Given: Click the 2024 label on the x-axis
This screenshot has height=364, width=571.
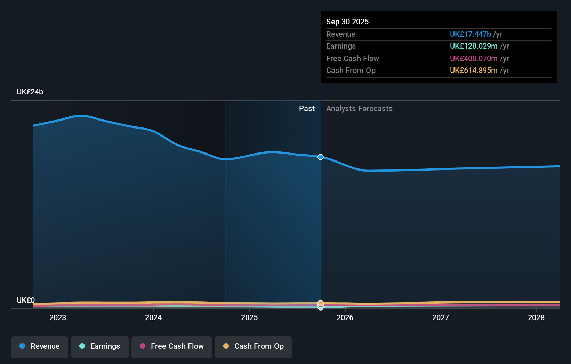Looking at the screenshot, I should click(x=153, y=317).
